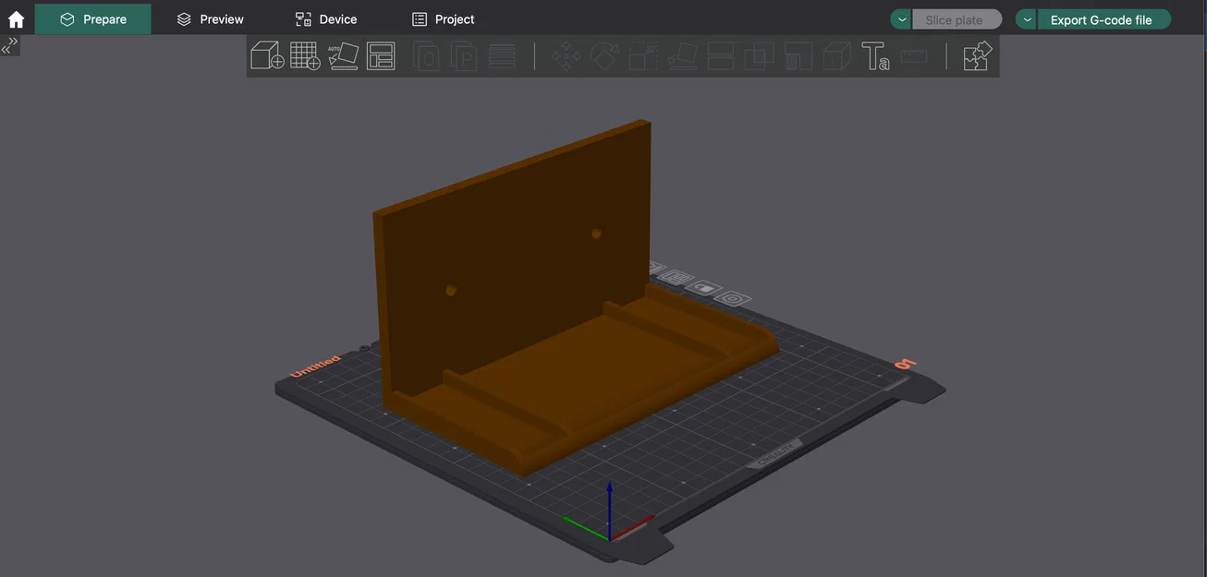Viewport: 1207px width, 577px height.
Task: Click the Slice plate button
Action: coord(957,19)
